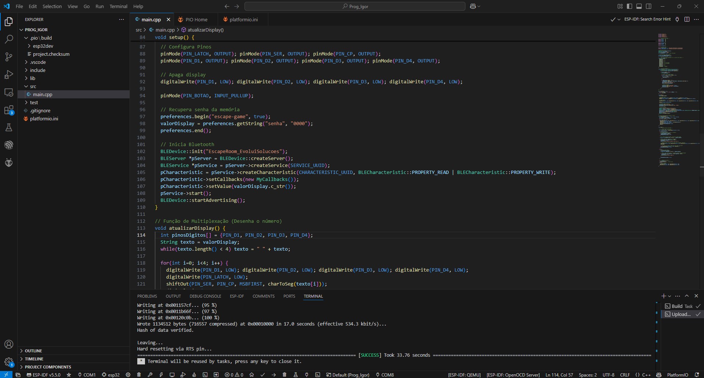Expand the TIMELINE section

[73, 359]
